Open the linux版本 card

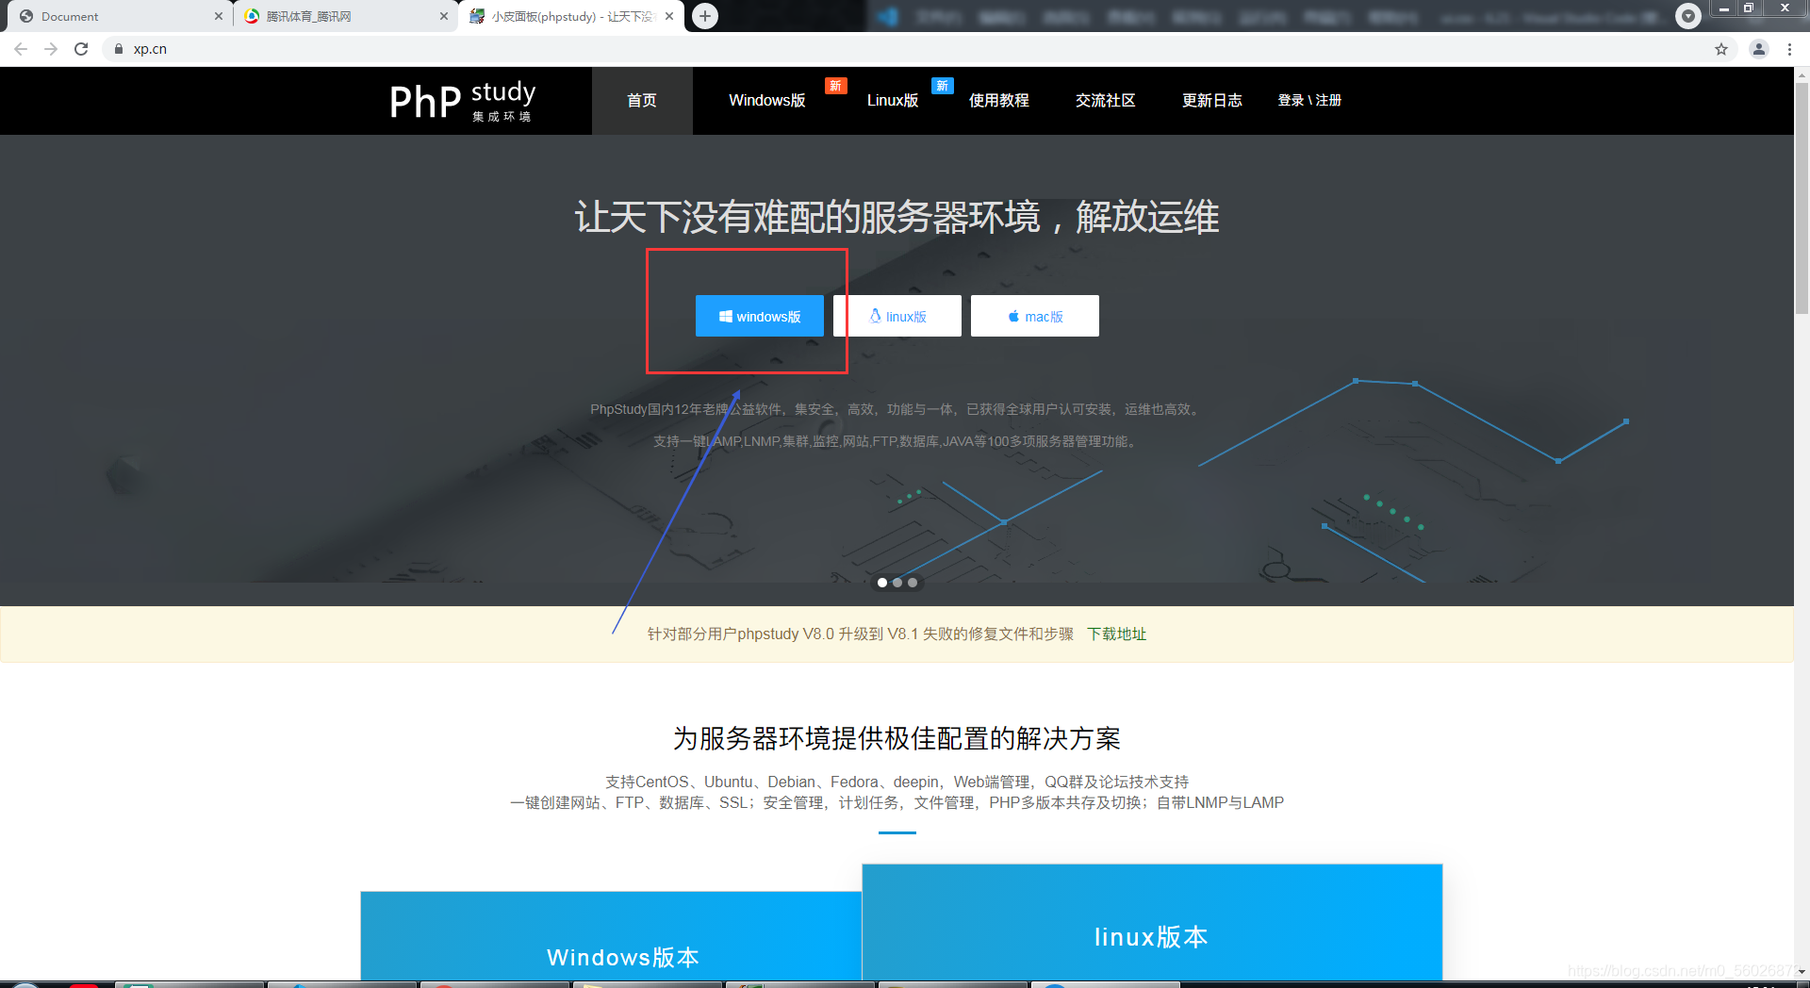1152,922
